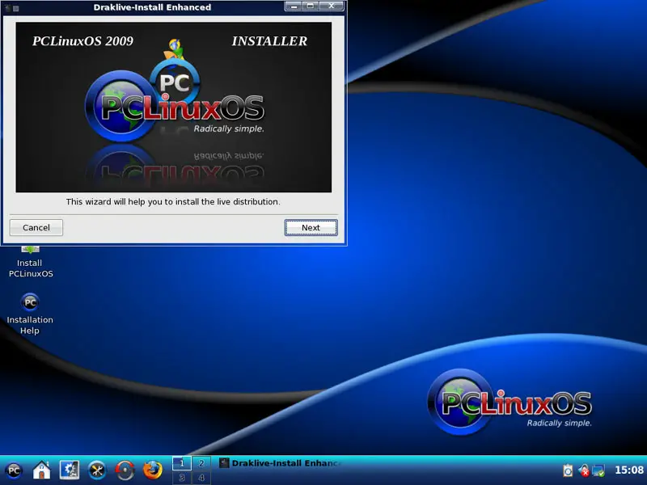Open the wrench and screwdriver configuration icon
The image size is (647, 485).
(x=97, y=470)
